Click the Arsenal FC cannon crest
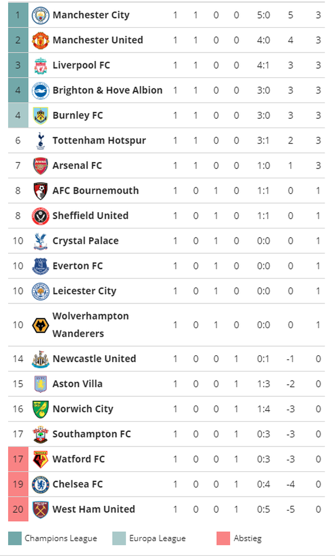Screen dimensions: 335x556 tap(40, 166)
